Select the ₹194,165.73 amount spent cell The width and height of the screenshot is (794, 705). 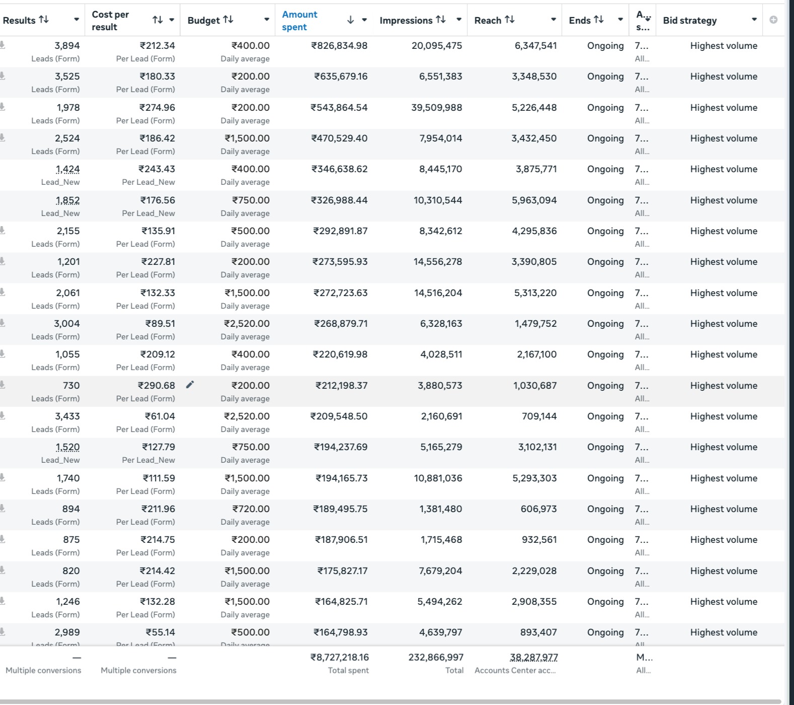coord(342,478)
